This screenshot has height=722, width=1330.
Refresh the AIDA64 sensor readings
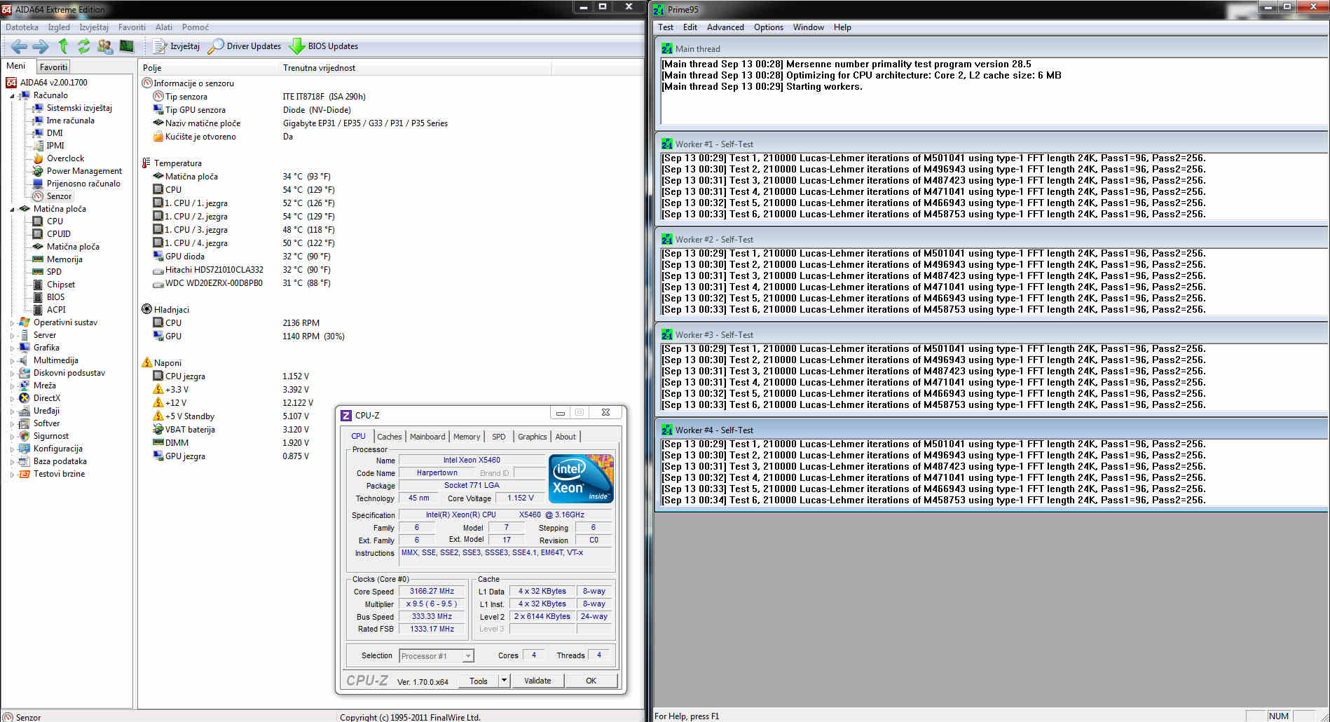click(x=84, y=46)
